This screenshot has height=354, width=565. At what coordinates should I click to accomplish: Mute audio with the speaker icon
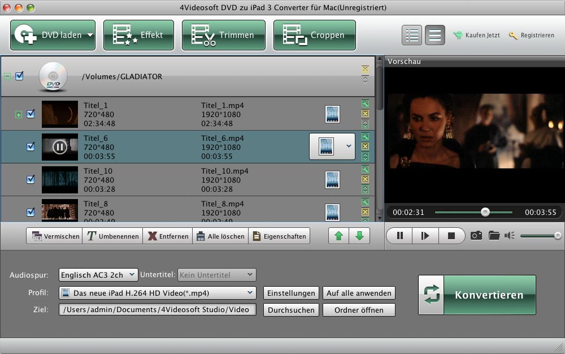(x=510, y=236)
